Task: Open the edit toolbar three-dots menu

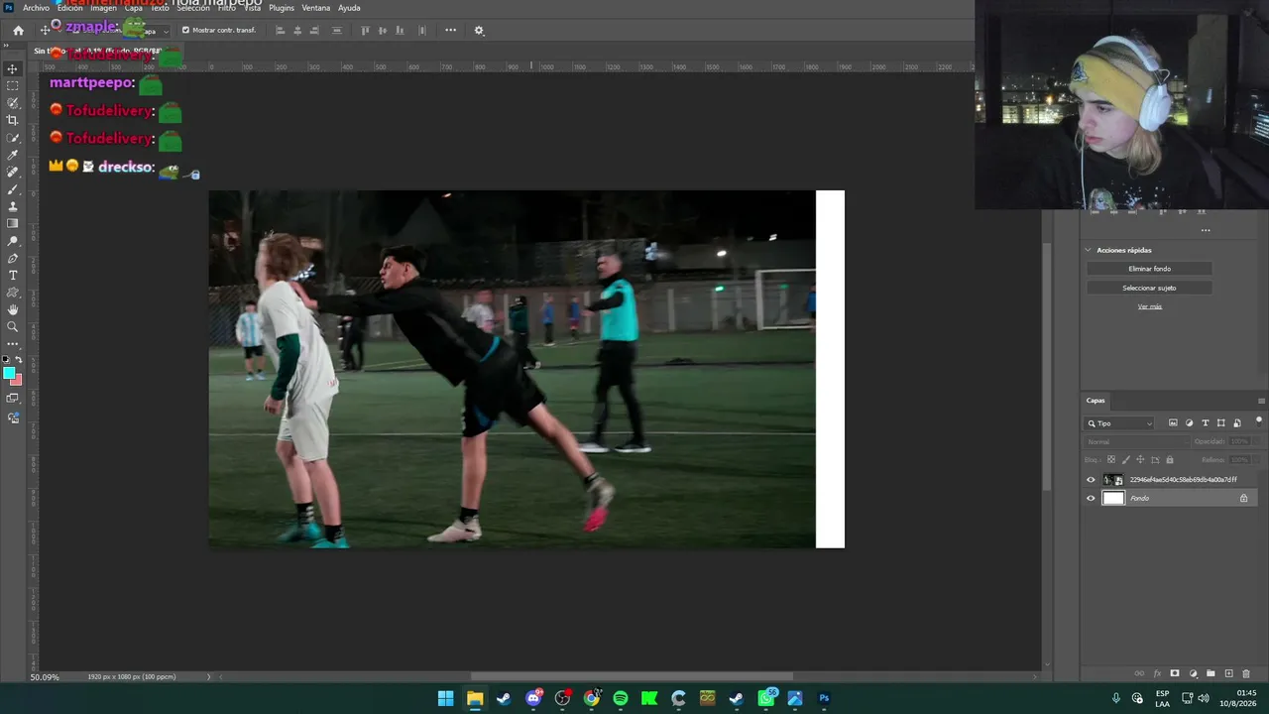Action: pyautogui.click(x=13, y=343)
